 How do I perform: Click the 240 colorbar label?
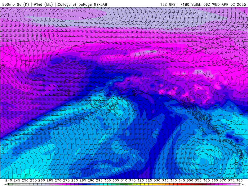pos(9,180)
